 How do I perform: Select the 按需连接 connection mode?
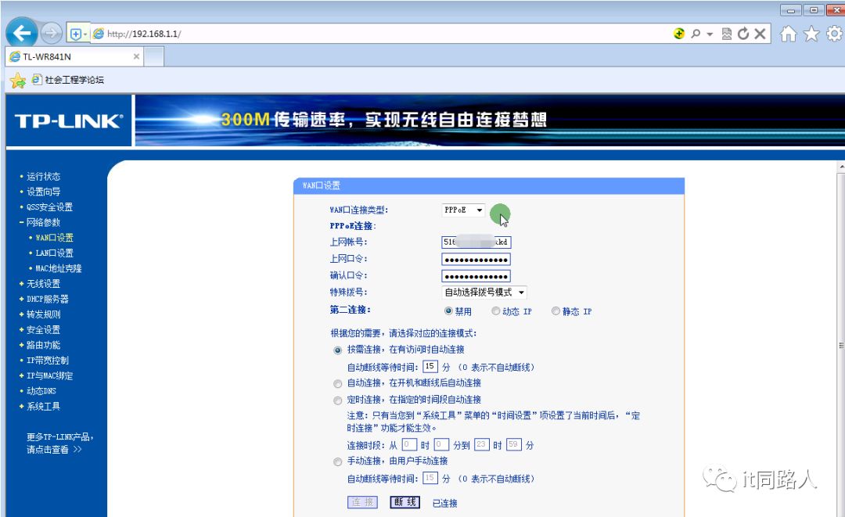(338, 350)
